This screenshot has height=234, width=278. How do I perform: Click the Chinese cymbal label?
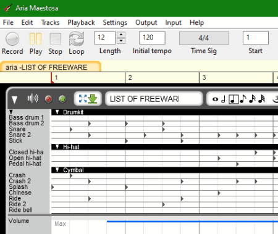20,193
